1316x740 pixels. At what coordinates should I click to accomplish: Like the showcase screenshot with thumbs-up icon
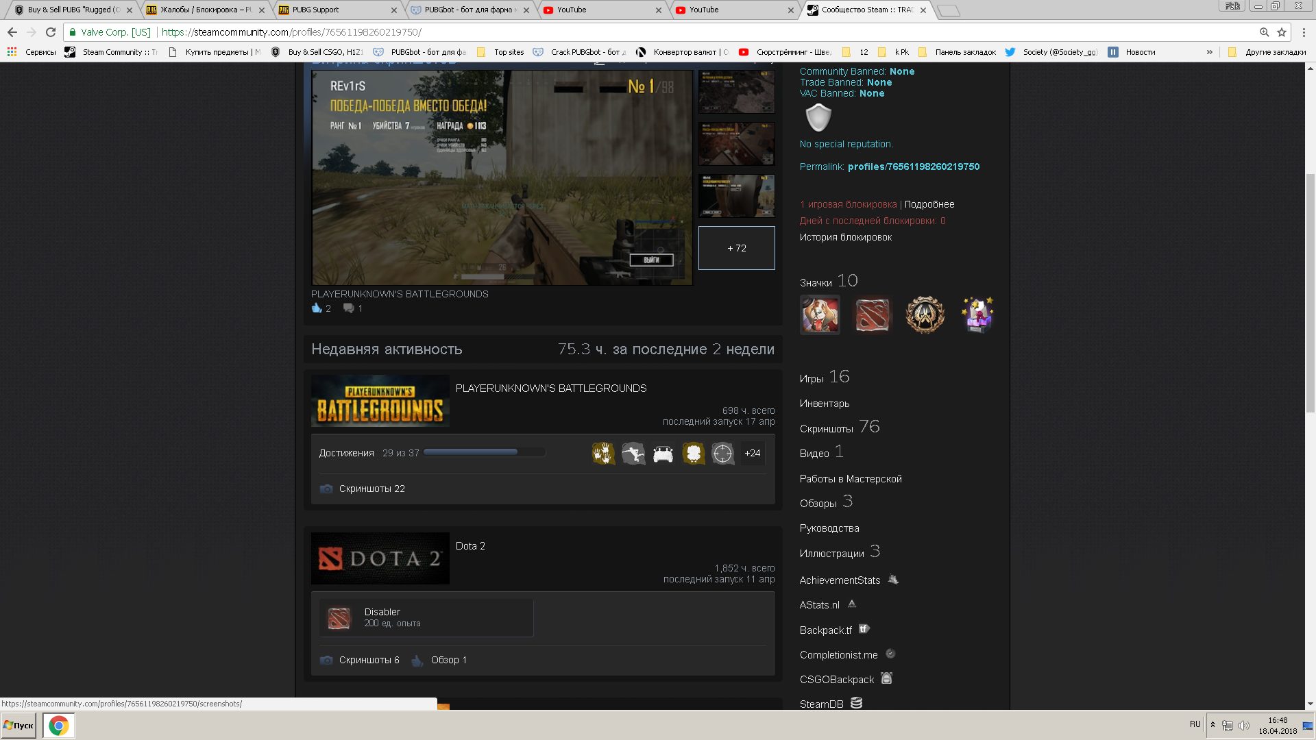(317, 308)
